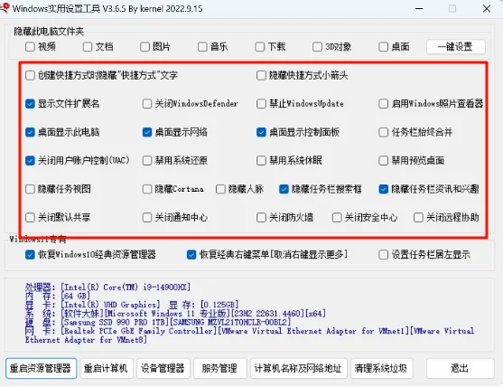503x387 pixels.
Task: Click the memory info [64 GB]
Action: tap(75, 296)
